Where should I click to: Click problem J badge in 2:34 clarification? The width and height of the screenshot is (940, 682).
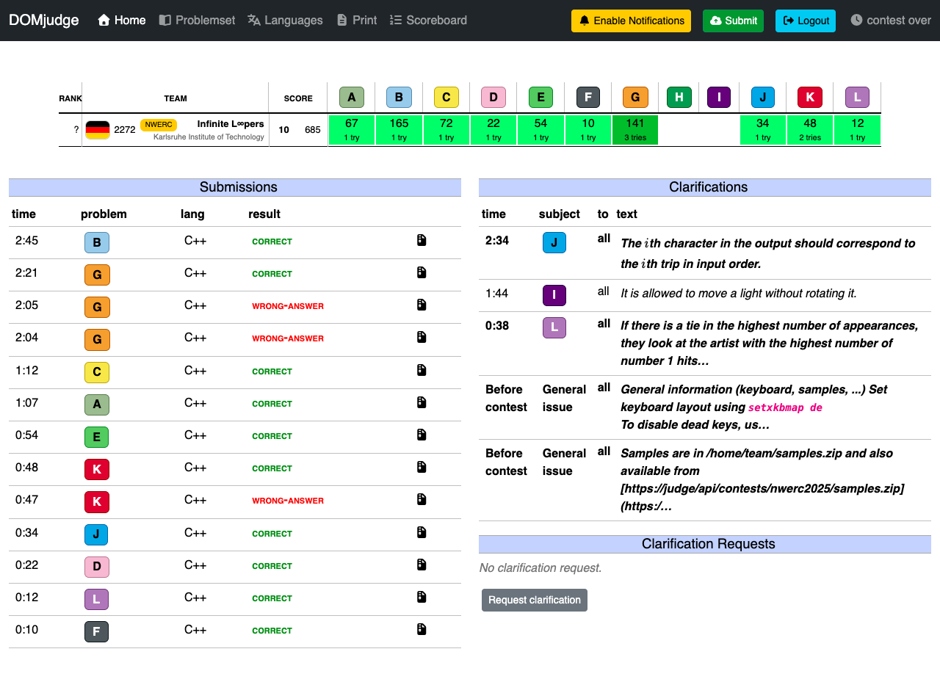tap(554, 242)
